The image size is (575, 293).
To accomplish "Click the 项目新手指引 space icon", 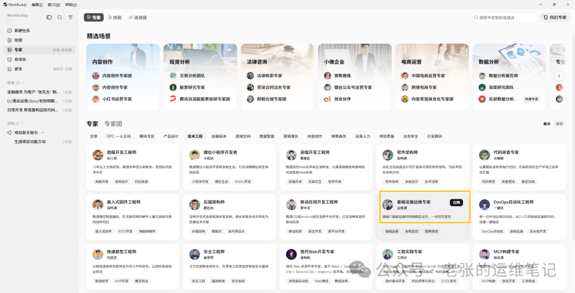I will [x=10, y=132].
